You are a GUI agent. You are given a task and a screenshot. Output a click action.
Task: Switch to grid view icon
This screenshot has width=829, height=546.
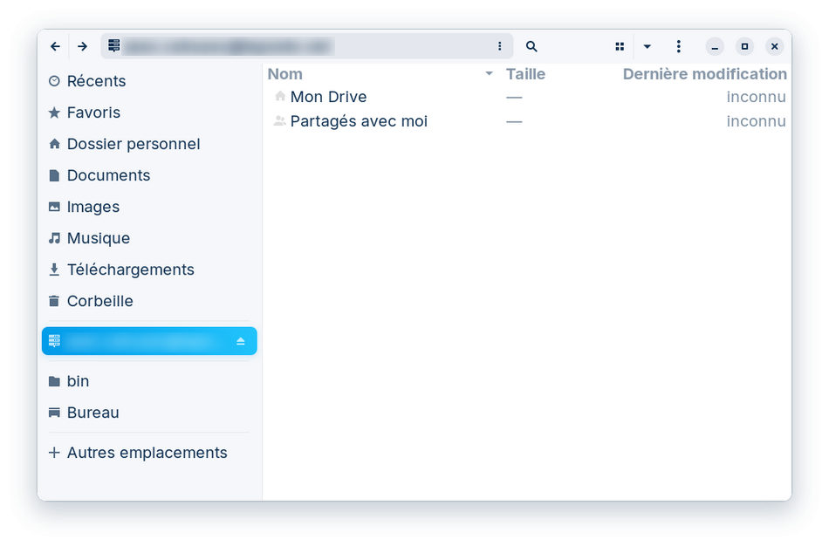[620, 46]
